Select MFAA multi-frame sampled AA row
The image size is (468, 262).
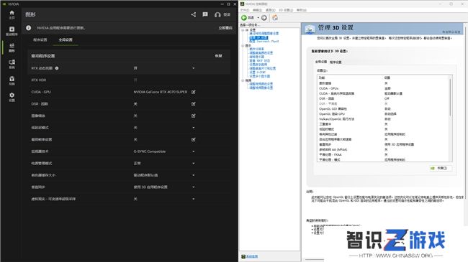pyautogui.click(x=382, y=150)
